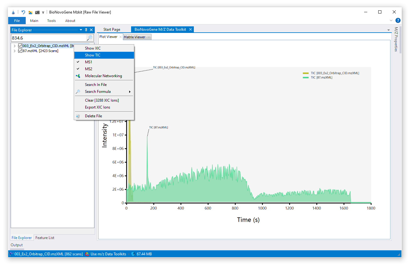This screenshot has width=414, height=266.
Task: Choose Delete File from the context menu
Action: [x=104, y=116]
